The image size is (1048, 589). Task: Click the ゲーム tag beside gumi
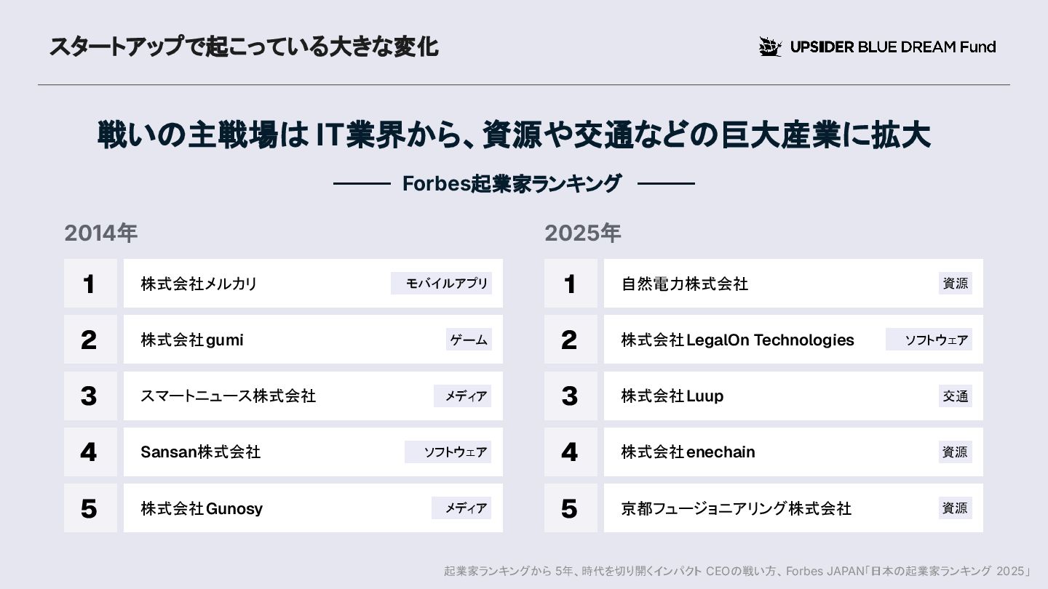point(469,340)
